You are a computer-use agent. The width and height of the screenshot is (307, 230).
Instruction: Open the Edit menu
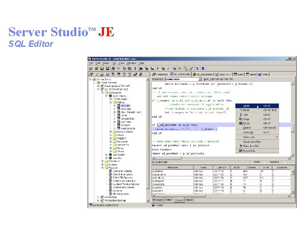click(98, 63)
